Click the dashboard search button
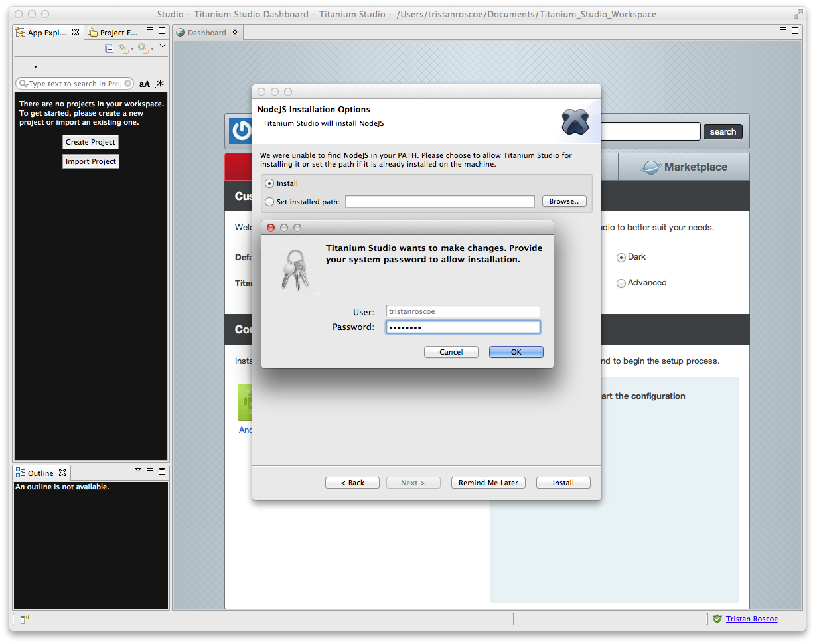This screenshot has height=644, width=815. coord(723,131)
